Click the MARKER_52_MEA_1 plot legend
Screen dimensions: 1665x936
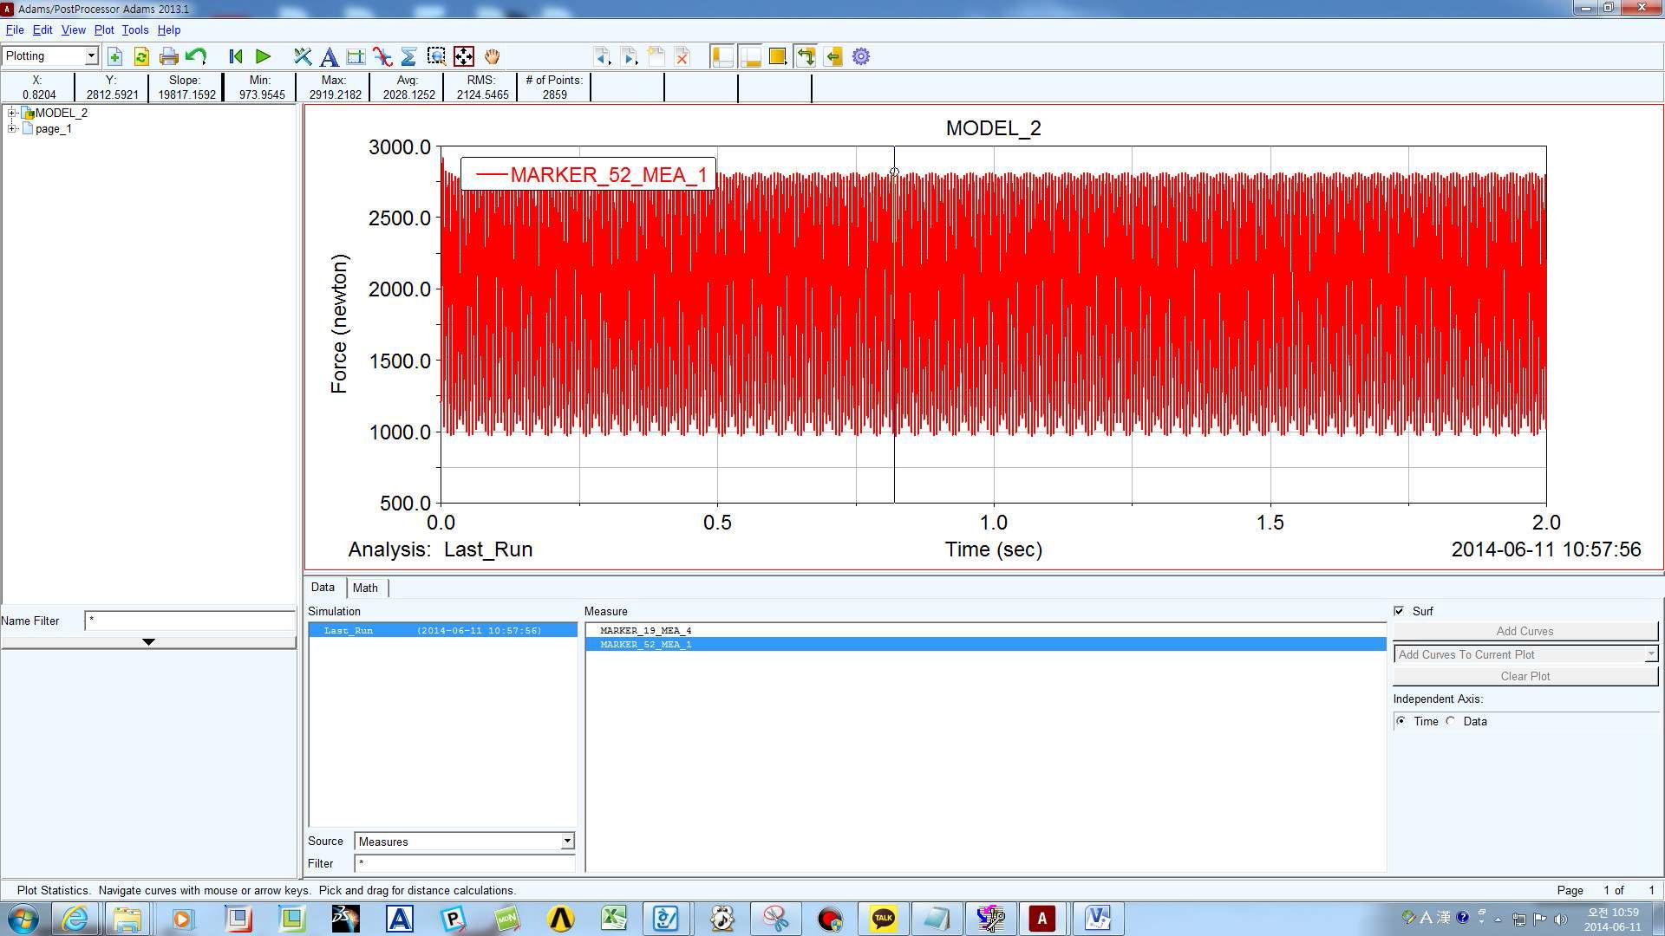pyautogui.click(x=588, y=174)
